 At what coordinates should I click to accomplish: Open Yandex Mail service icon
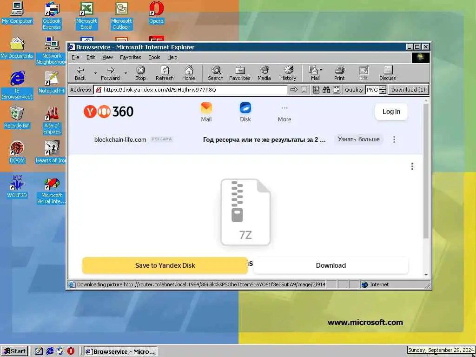pos(206,112)
